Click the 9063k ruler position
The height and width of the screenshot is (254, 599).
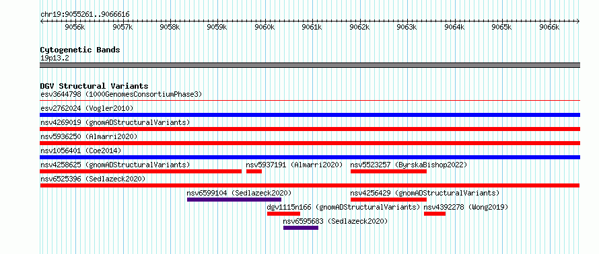coord(407,27)
